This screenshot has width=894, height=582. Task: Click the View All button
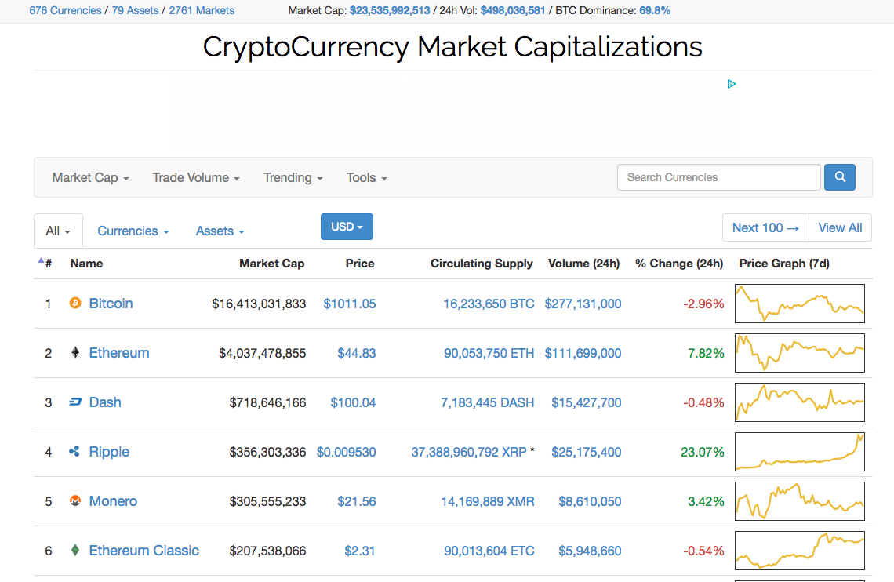pos(841,228)
